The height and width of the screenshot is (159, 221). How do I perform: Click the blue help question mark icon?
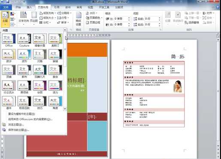point(218,7)
